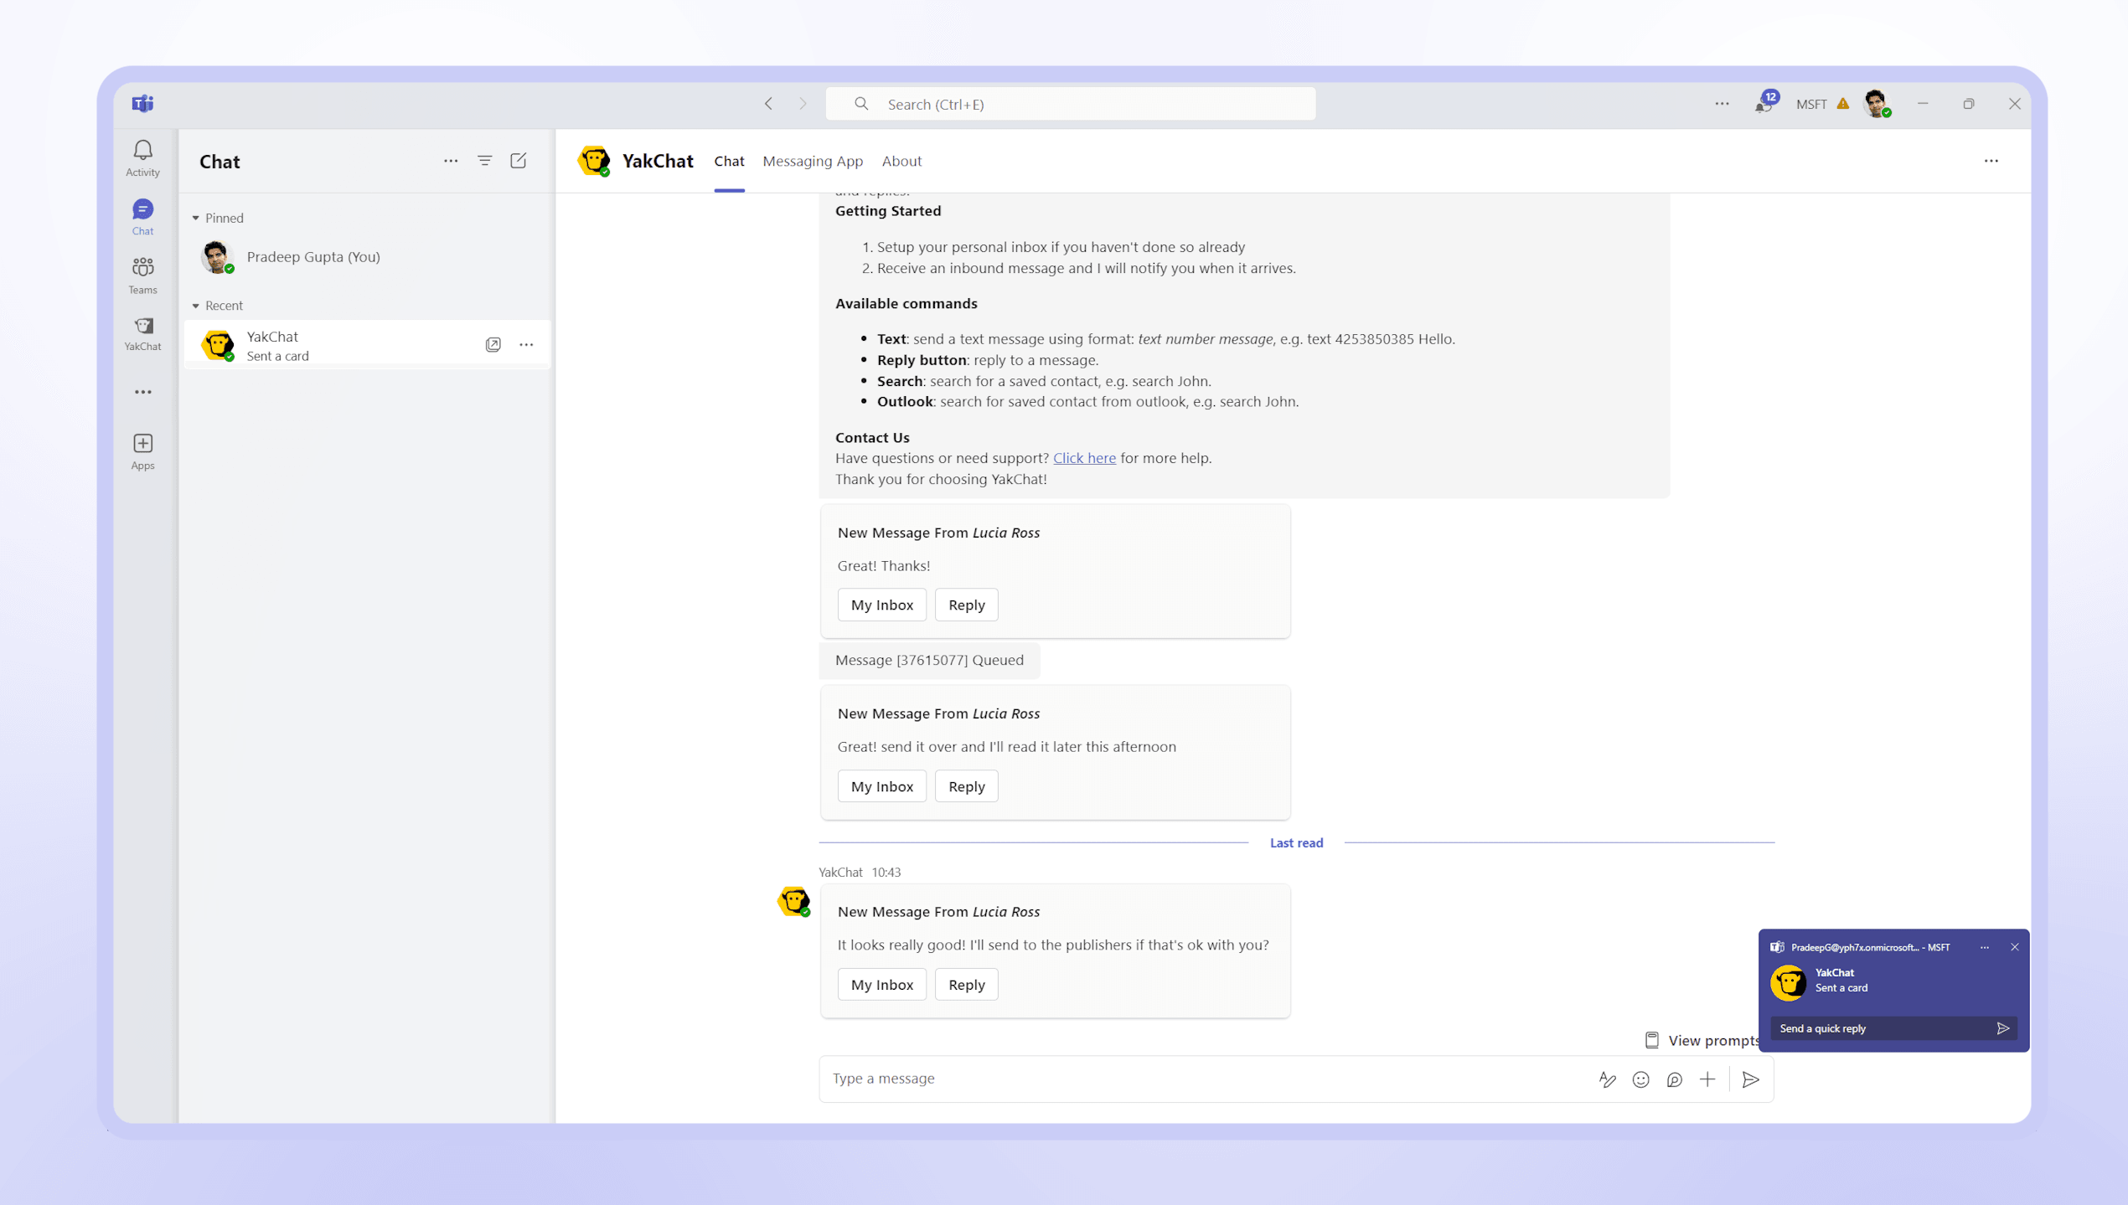The height and width of the screenshot is (1205, 2128).
Task: Open YakChat header more options ellipsis
Action: tap(1991, 161)
